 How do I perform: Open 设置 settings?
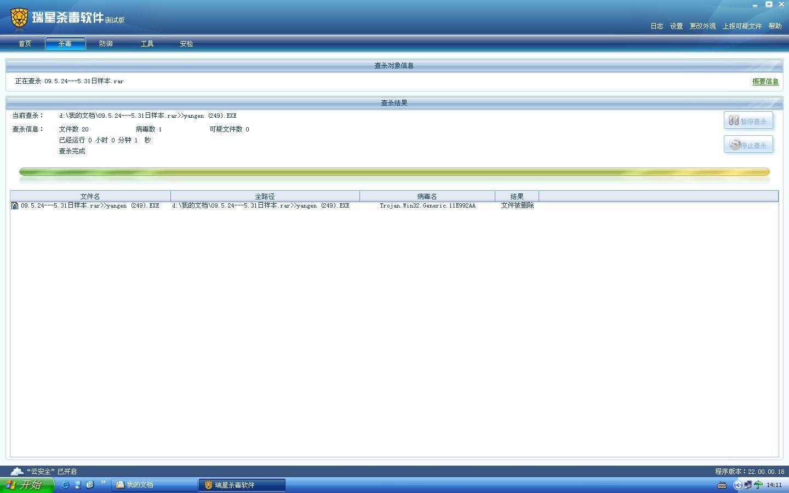(676, 26)
